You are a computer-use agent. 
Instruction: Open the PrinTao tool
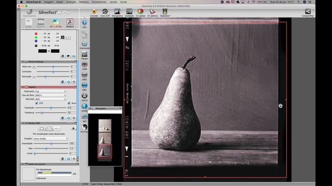84,129
